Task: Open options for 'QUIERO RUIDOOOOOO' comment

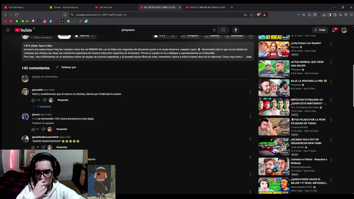Action: (250, 139)
